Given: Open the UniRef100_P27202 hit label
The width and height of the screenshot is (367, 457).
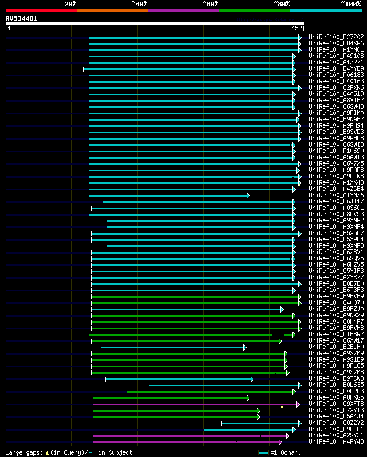Looking at the screenshot, I should pyautogui.click(x=336, y=37).
